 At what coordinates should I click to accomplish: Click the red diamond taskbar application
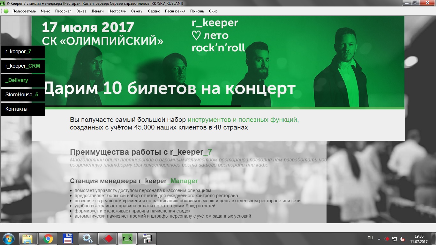107,239
